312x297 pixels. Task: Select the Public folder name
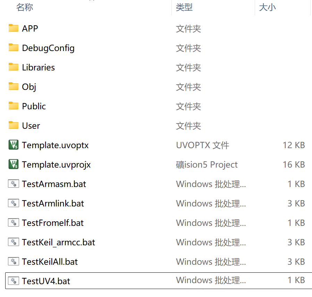tap(34, 106)
